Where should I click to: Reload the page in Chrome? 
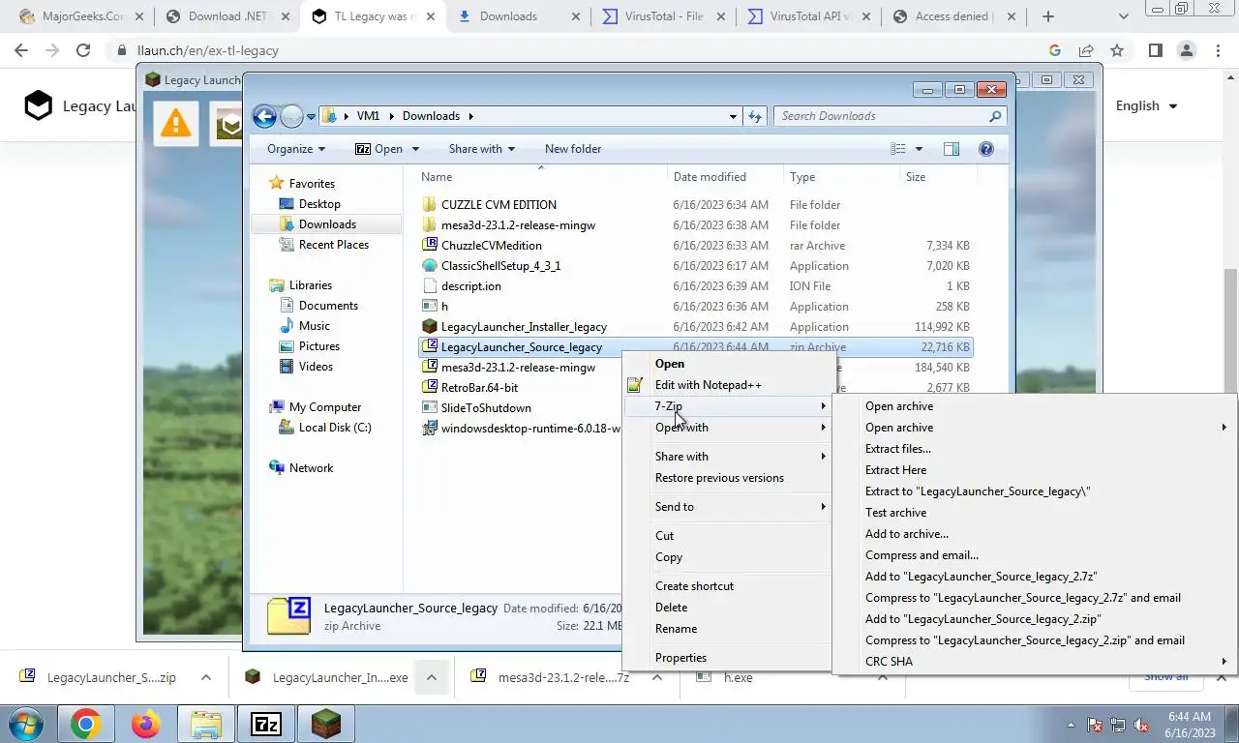[x=83, y=50]
